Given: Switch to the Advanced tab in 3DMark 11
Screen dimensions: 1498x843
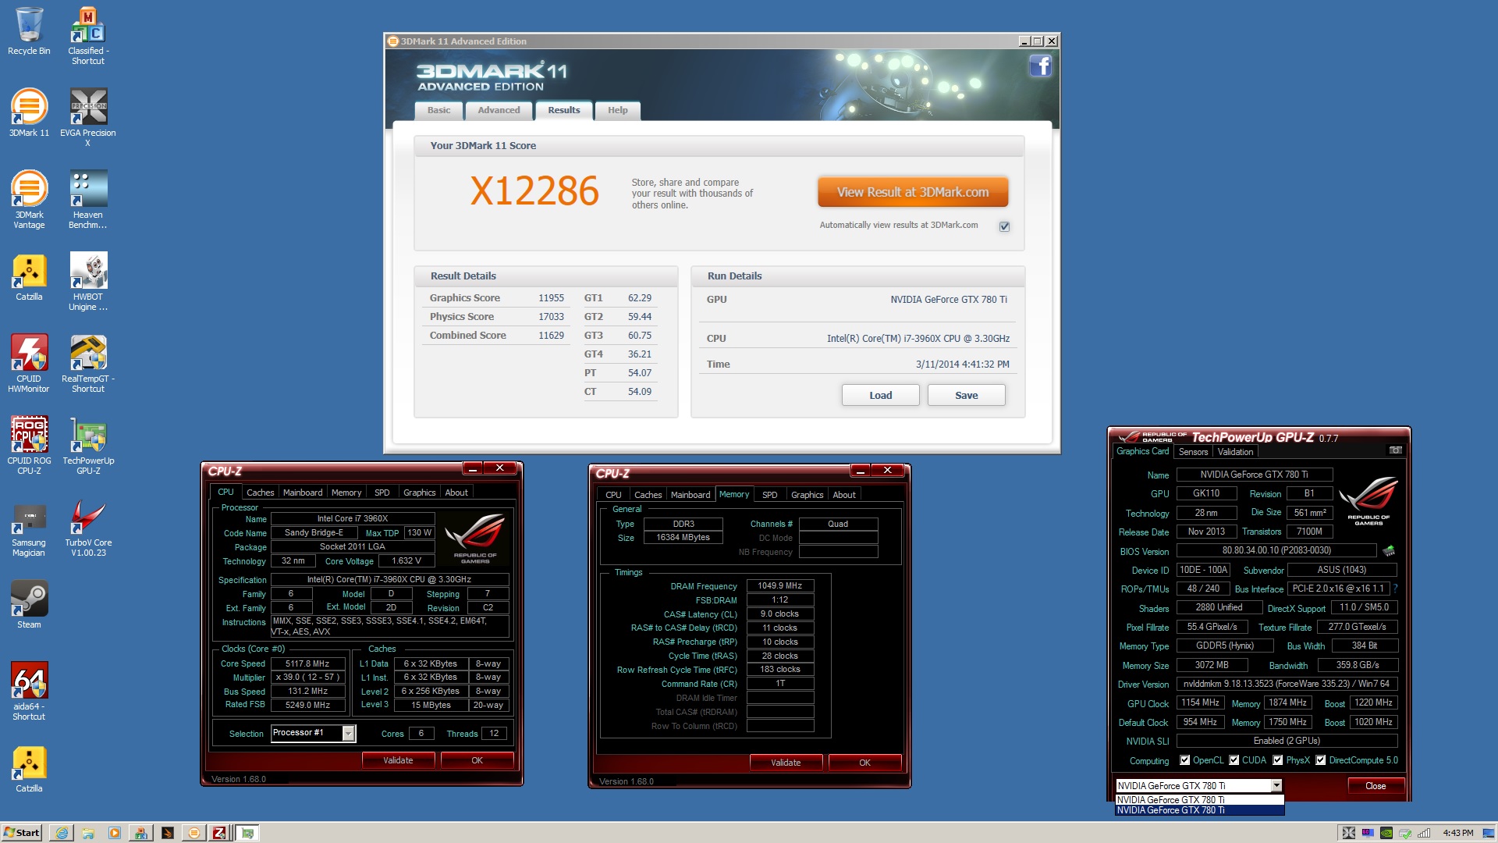Looking at the screenshot, I should click(x=499, y=110).
